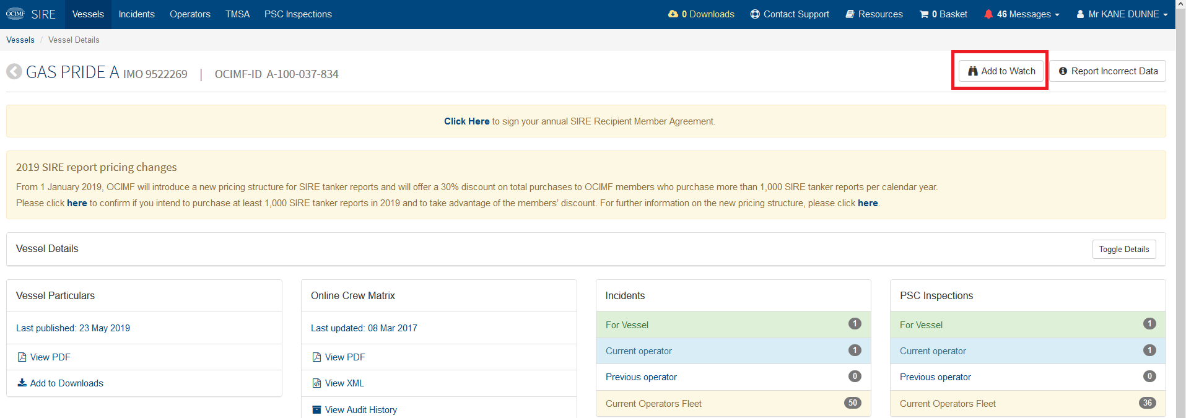This screenshot has width=1186, height=418.
Task: Click the Toggle Details button
Action: (x=1123, y=249)
